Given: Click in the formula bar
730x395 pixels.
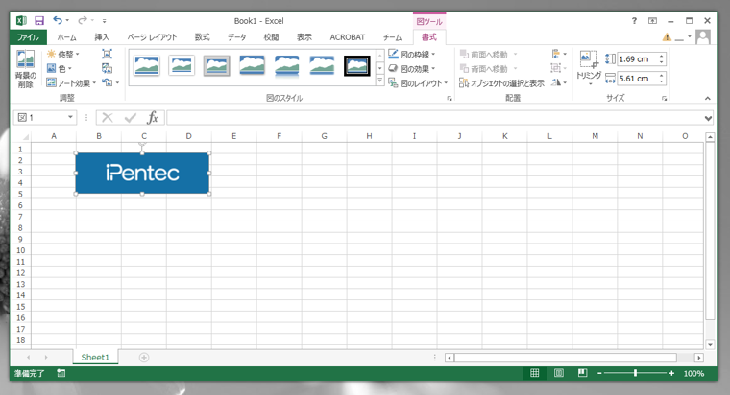Looking at the screenshot, I should tap(434, 118).
